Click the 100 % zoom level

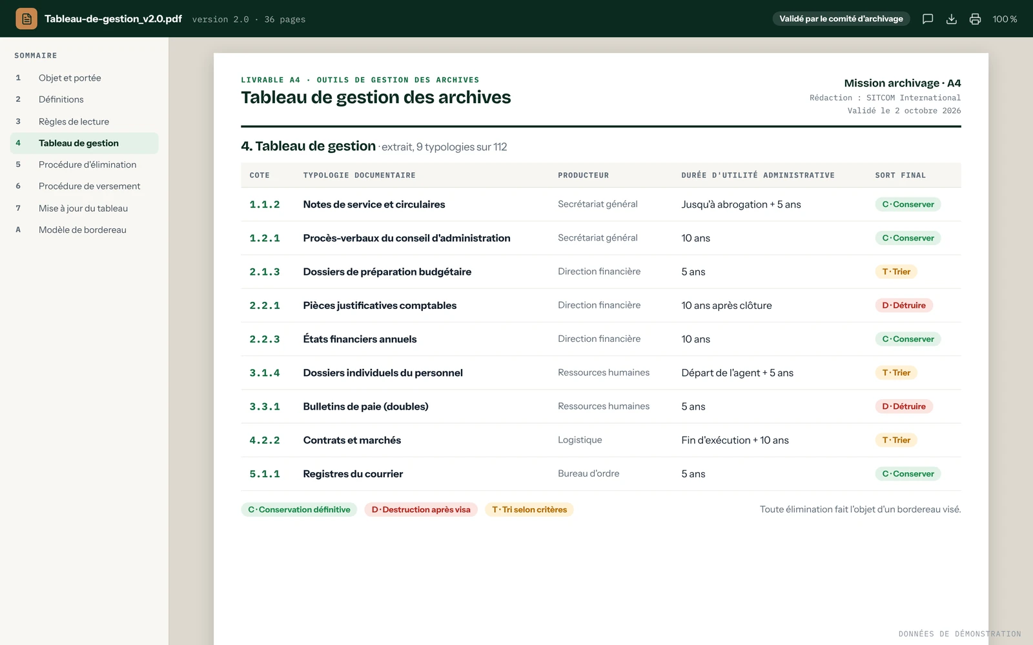[1005, 19]
